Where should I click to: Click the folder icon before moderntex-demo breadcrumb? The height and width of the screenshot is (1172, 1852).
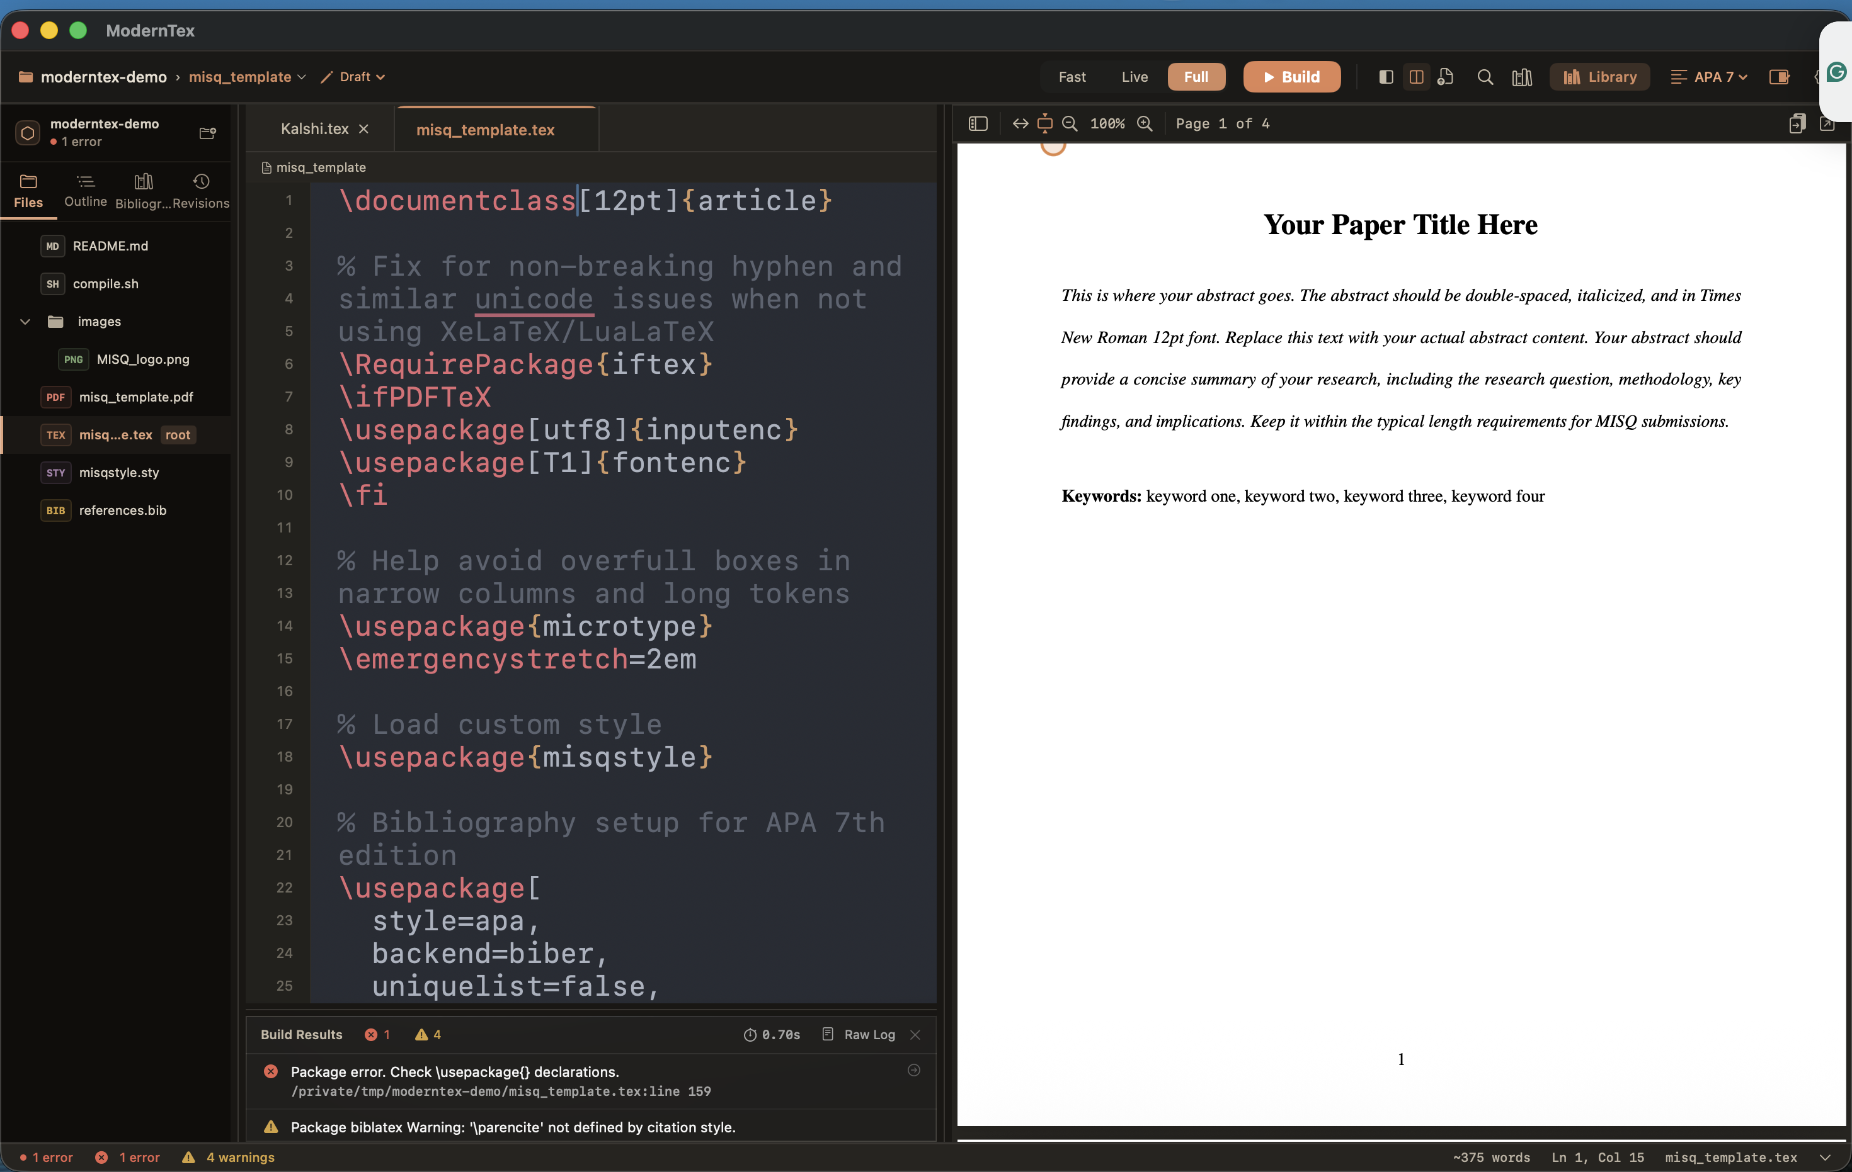click(25, 77)
